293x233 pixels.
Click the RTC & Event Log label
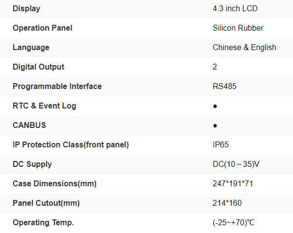(44, 106)
